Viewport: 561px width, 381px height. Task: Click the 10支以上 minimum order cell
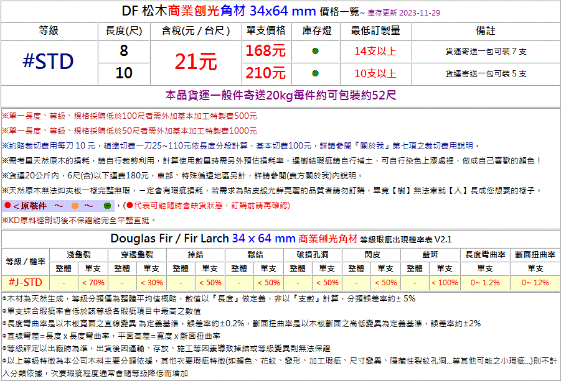[375, 73]
